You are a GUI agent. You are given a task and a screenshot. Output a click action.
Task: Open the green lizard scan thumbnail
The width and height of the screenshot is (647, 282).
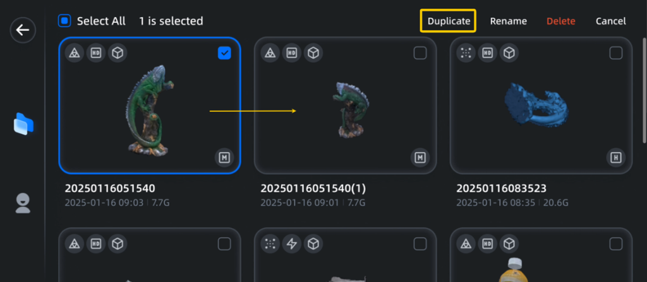click(150, 110)
